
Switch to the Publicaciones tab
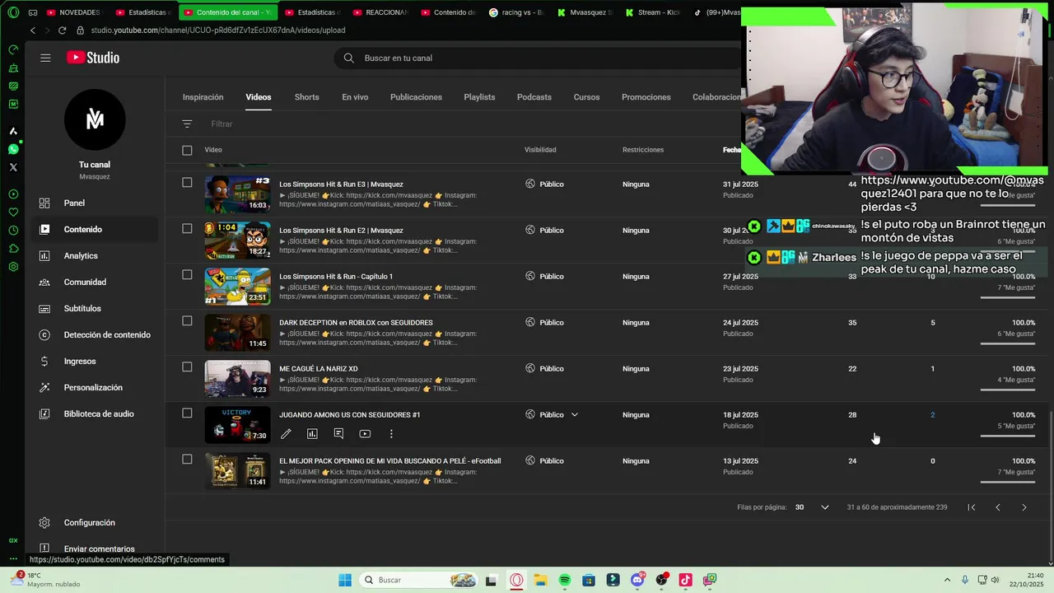pyautogui.click(x=416, y=97)
